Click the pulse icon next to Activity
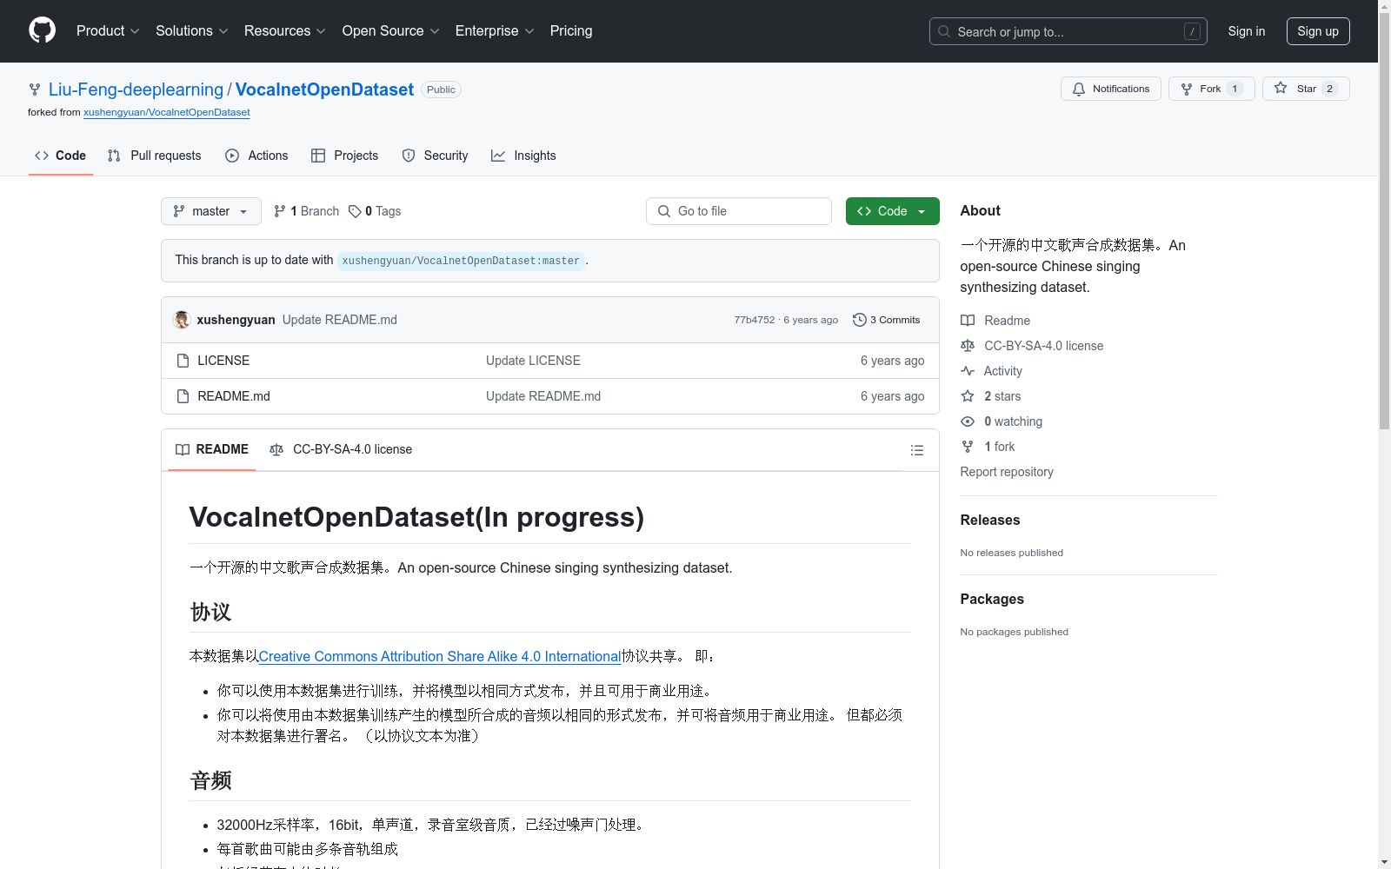Image resolution: width=1391 pixels, height=869 pixels. (x=968, y=371)
